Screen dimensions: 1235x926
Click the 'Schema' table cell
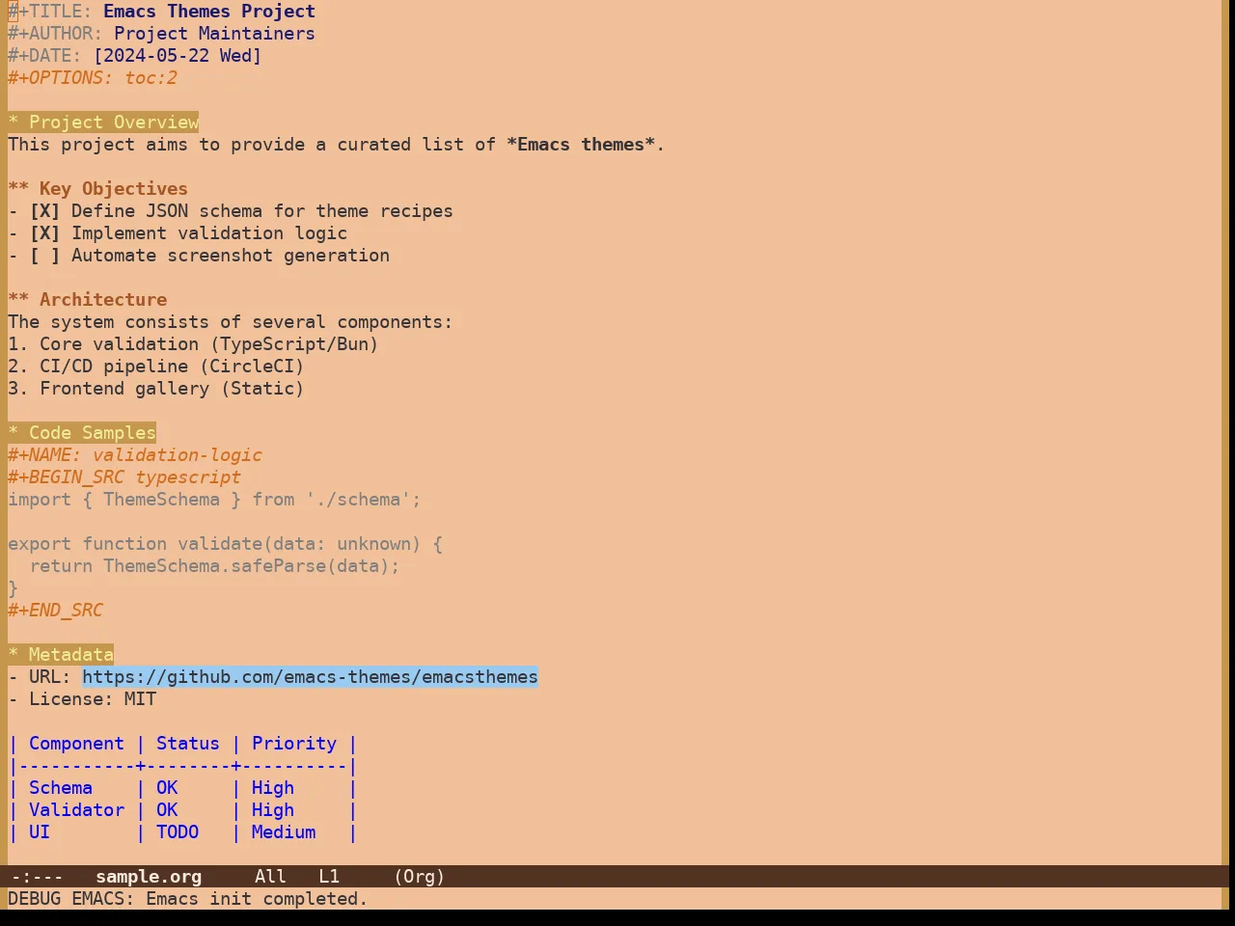pyautogui.click(x=61, y=788)
